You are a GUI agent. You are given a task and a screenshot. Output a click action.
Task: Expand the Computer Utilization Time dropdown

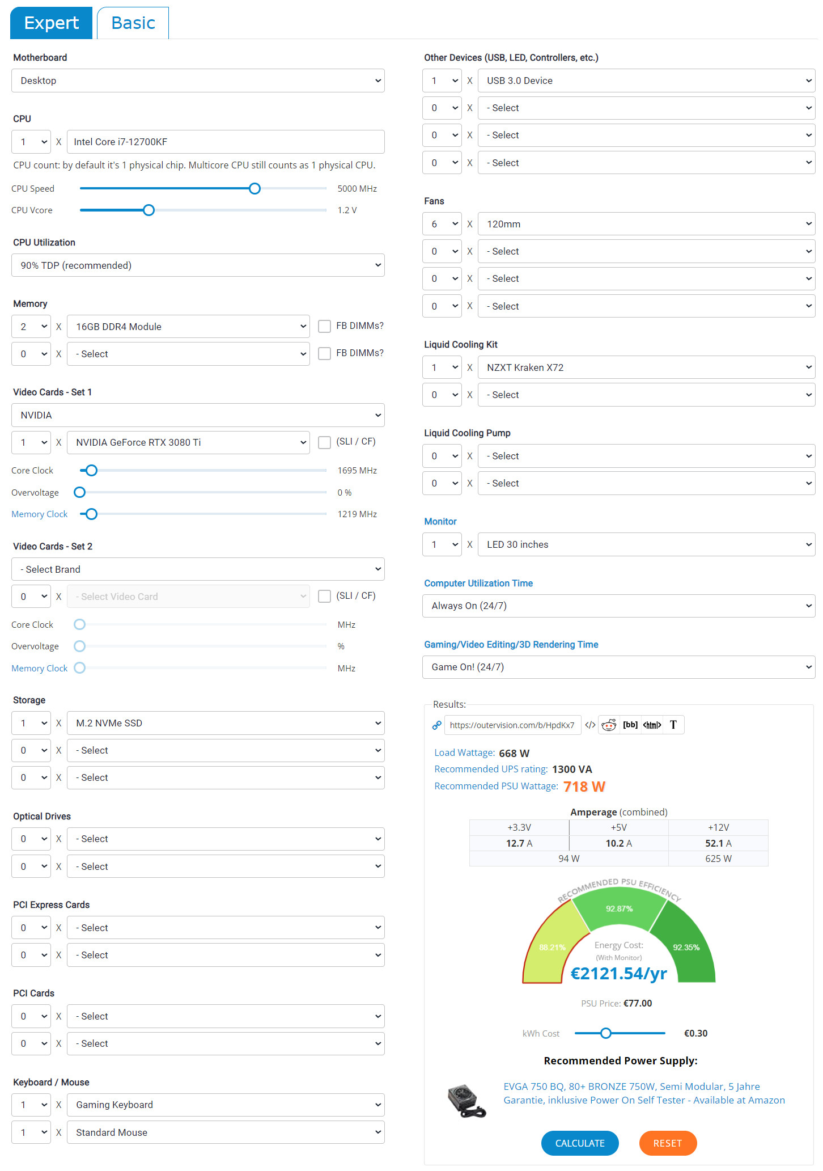[x=618, y=606]
